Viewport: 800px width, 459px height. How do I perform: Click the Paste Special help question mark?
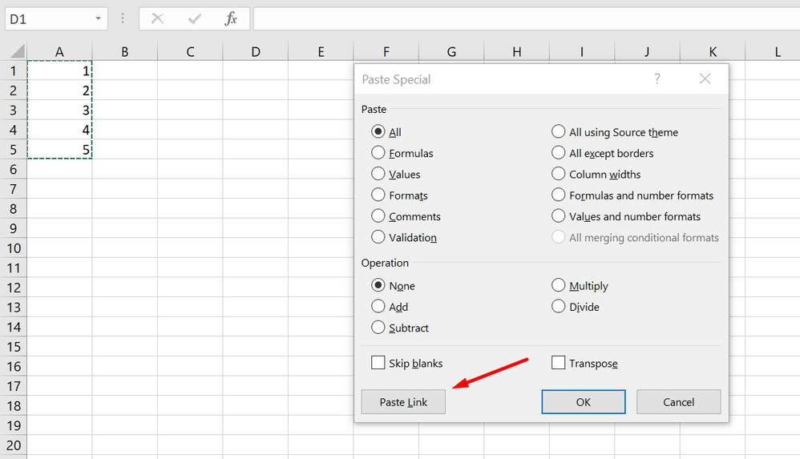coord(657,79)
